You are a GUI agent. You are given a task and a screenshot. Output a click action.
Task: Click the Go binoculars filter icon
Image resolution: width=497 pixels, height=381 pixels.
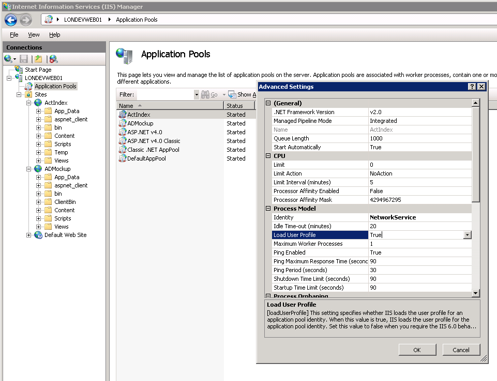coord(205,94)
